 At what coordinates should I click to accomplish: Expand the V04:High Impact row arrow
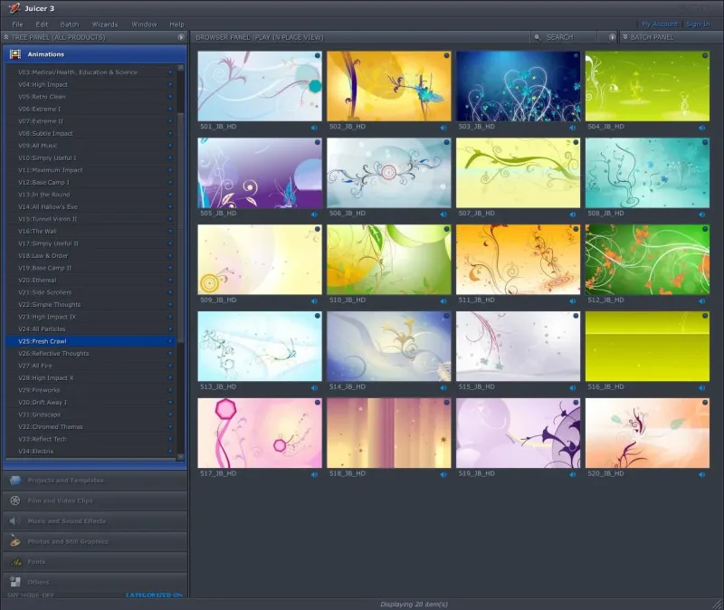click(x=170, y=84)
